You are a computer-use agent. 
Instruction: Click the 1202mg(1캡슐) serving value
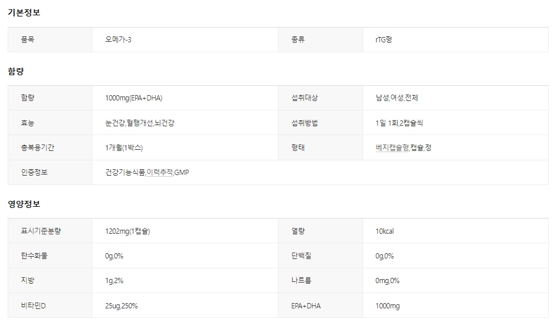point(127,231)
